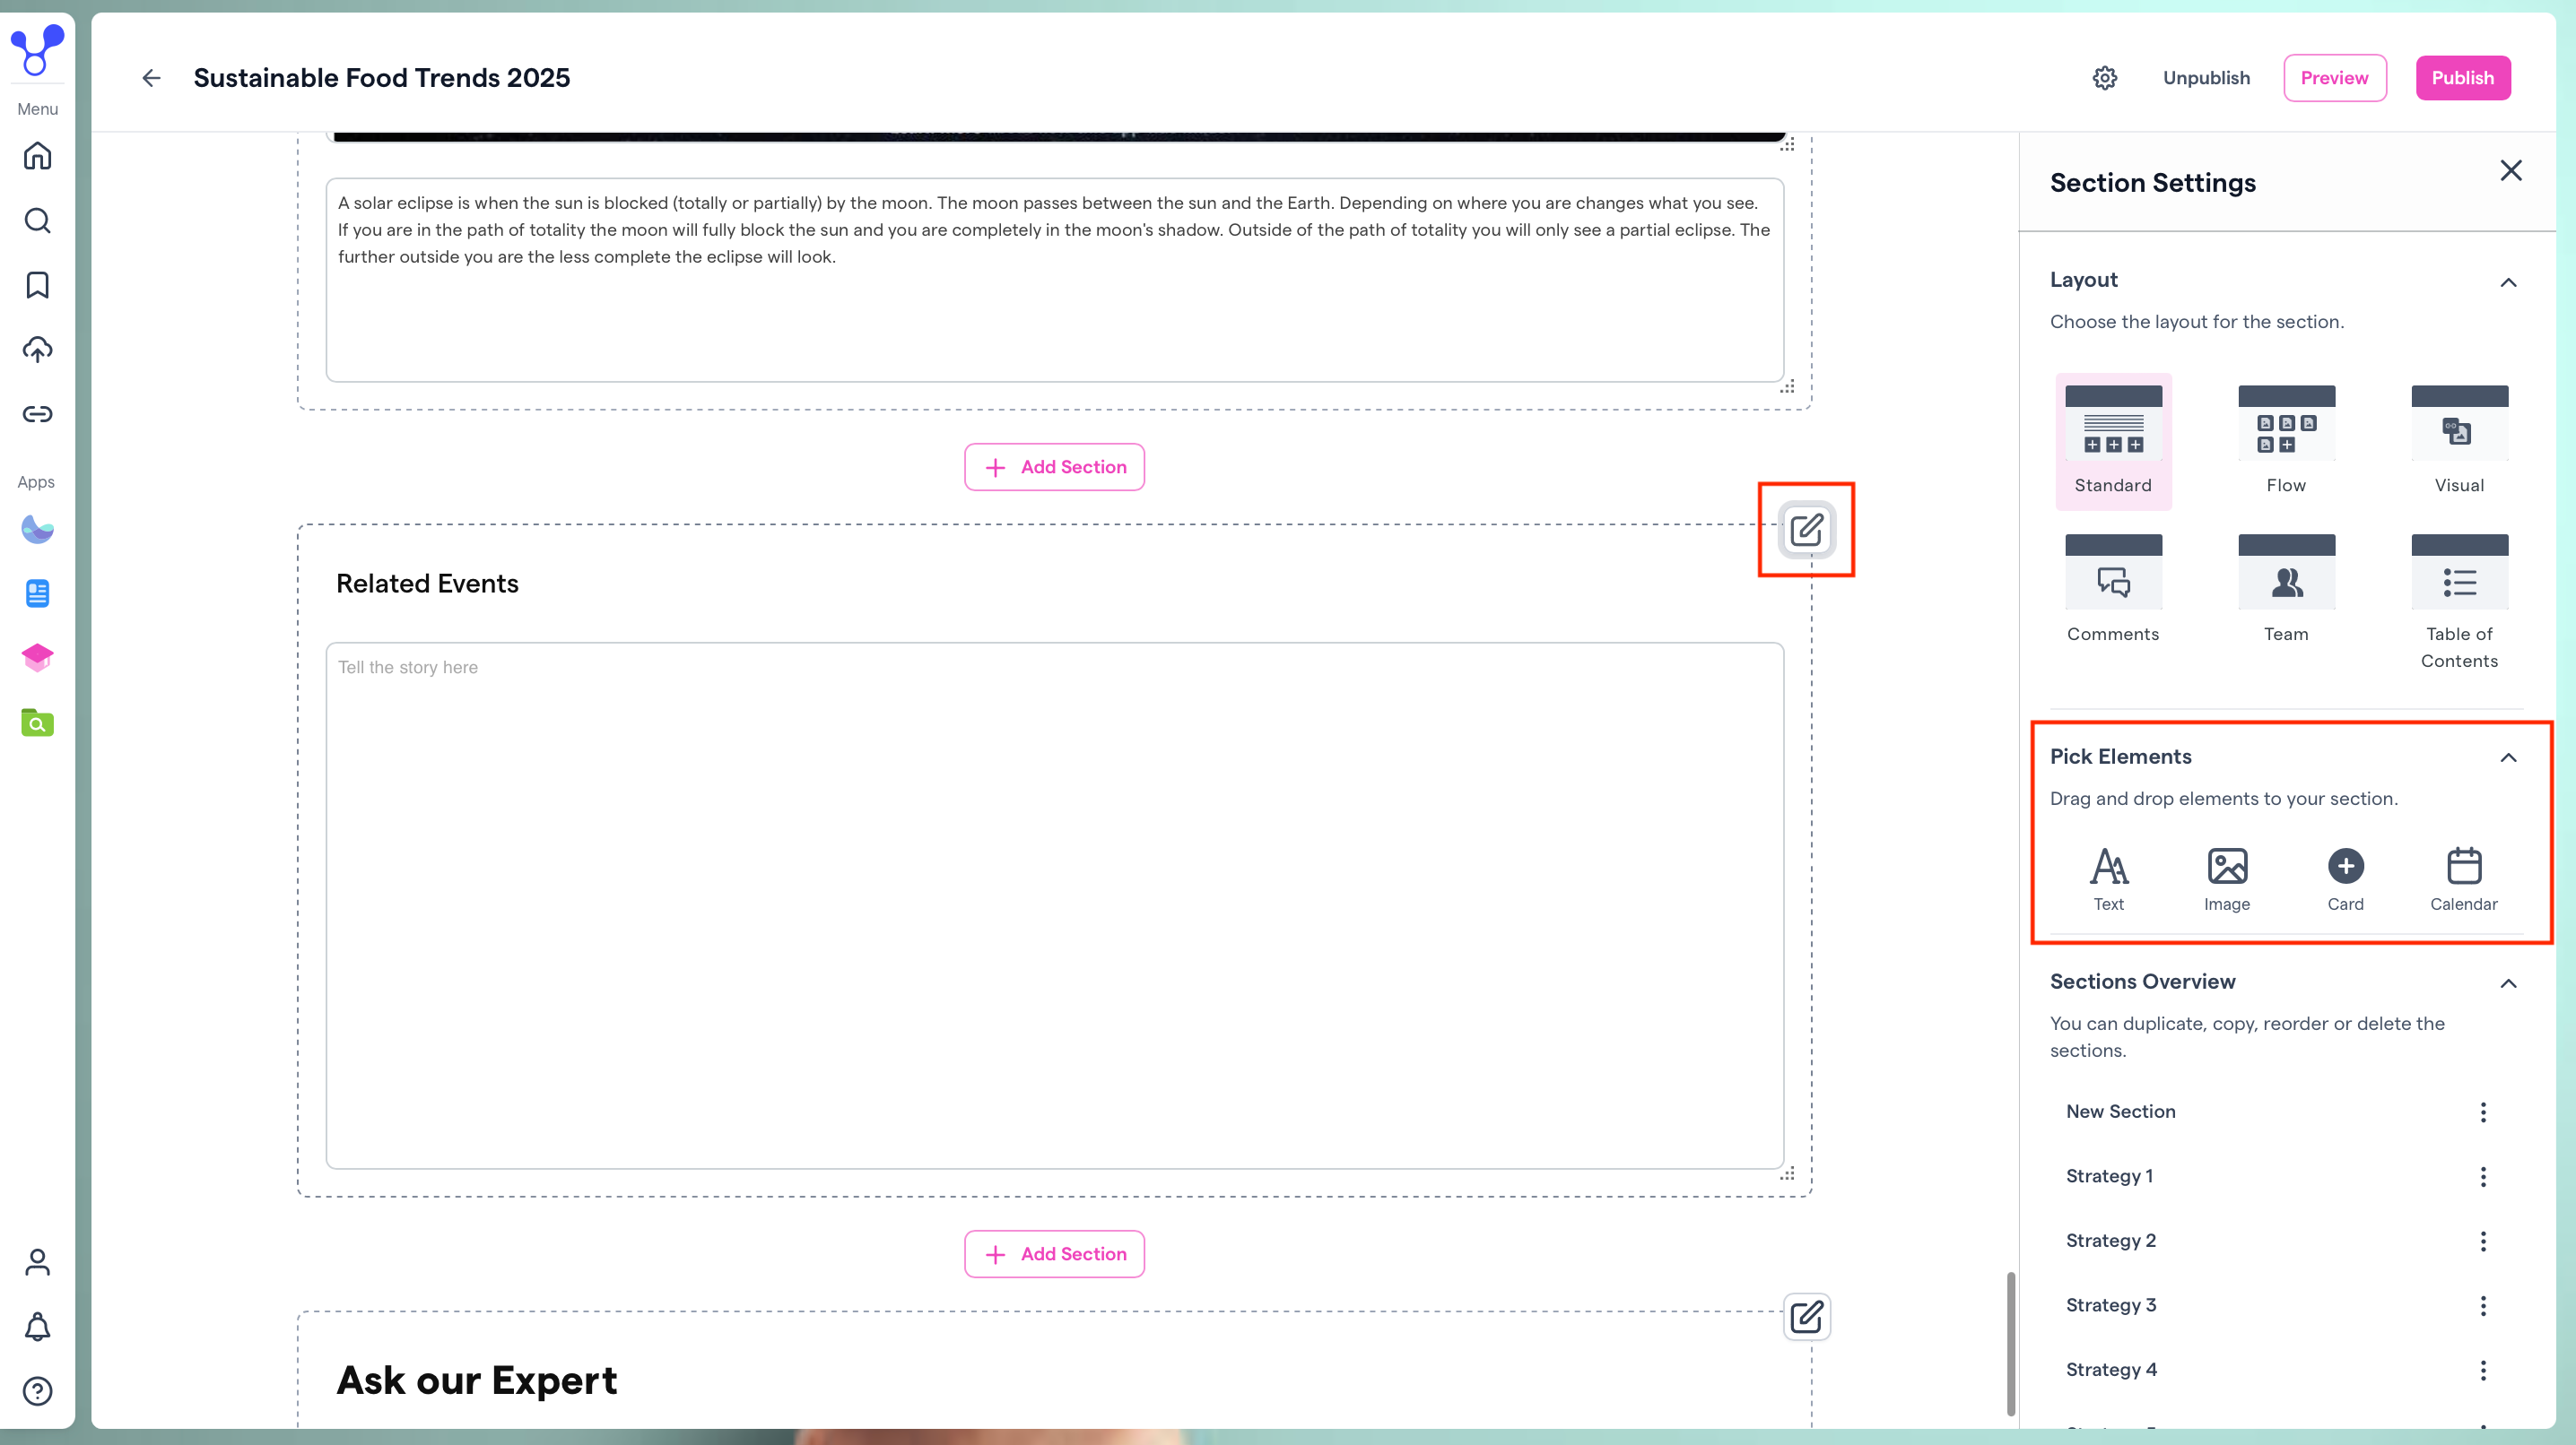Collapse the Layout group
Viewport: 2576px width, 1445px height.
tap(2508, 282)
